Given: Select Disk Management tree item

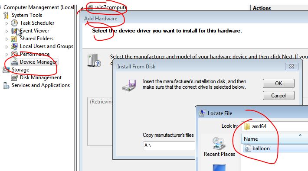Looking at the screenshot, I should 41,77.
